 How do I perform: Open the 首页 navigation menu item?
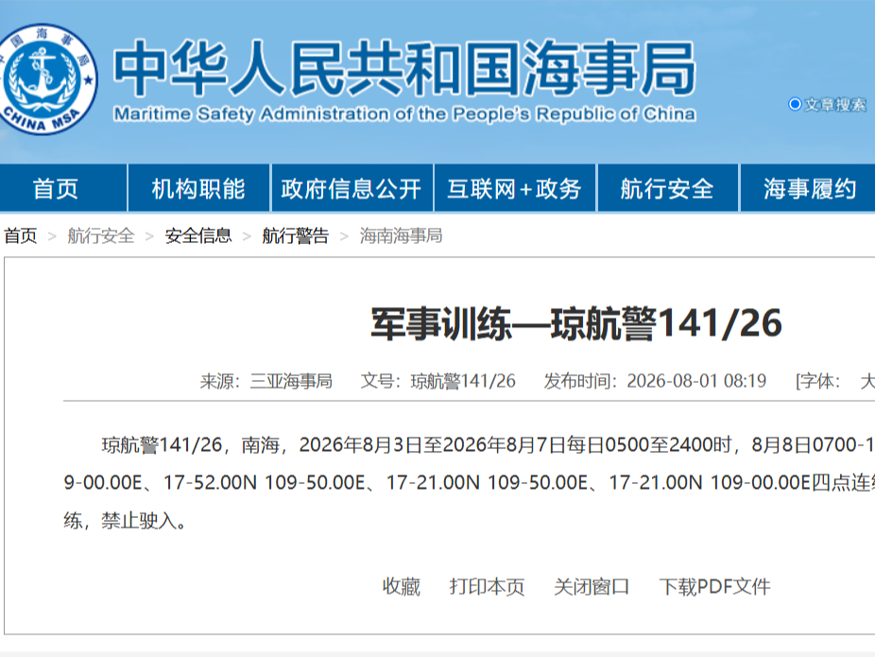click(55, 189)
